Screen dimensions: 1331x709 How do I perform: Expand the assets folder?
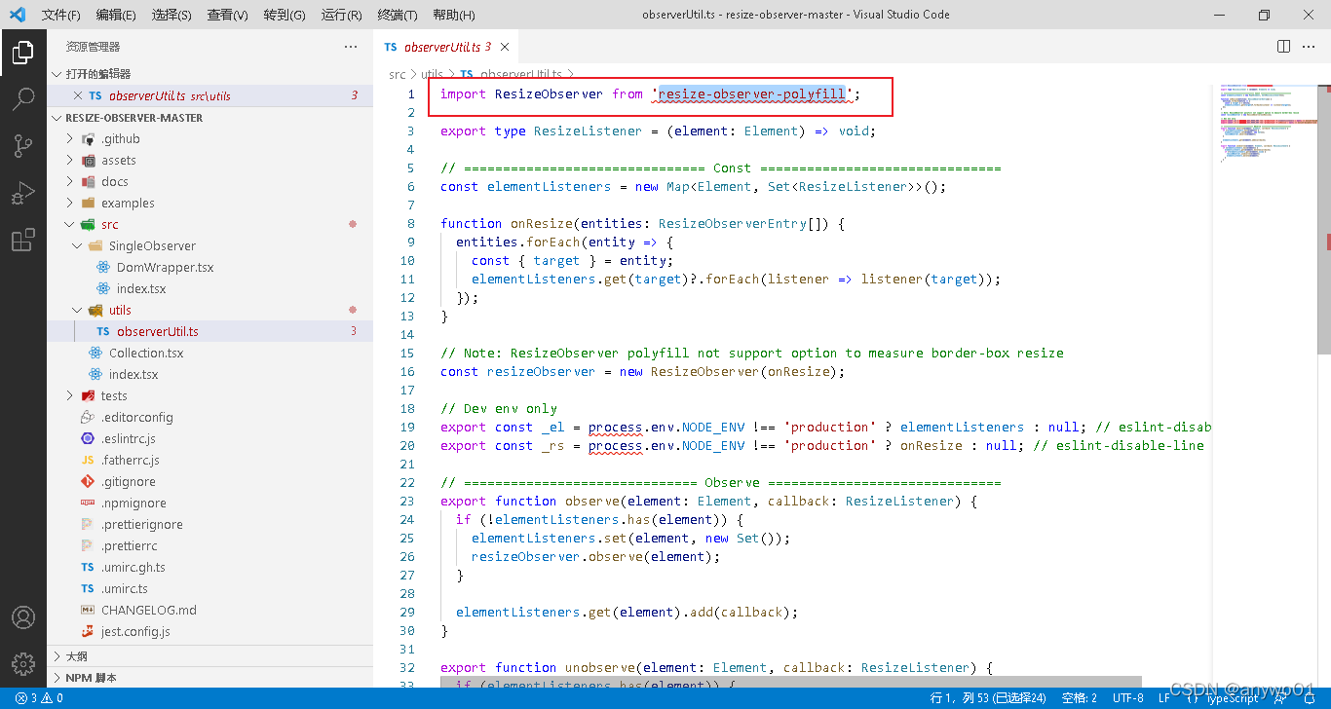209,160
